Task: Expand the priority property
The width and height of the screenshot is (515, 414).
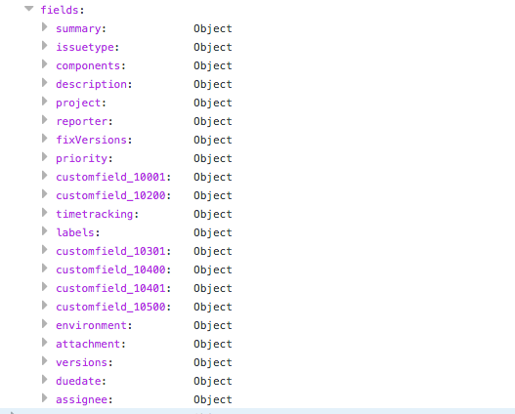Action: [x=45, y=157]
